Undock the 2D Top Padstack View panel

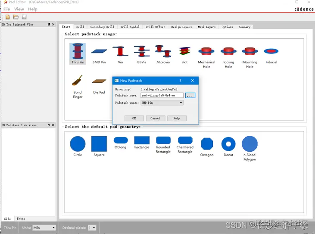[49, 24]
